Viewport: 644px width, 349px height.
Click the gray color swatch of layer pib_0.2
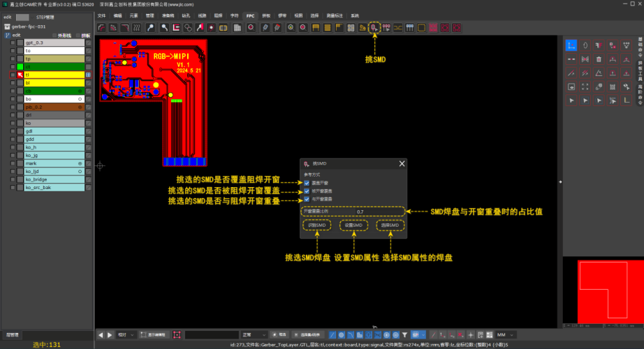[x=20, y=107]
